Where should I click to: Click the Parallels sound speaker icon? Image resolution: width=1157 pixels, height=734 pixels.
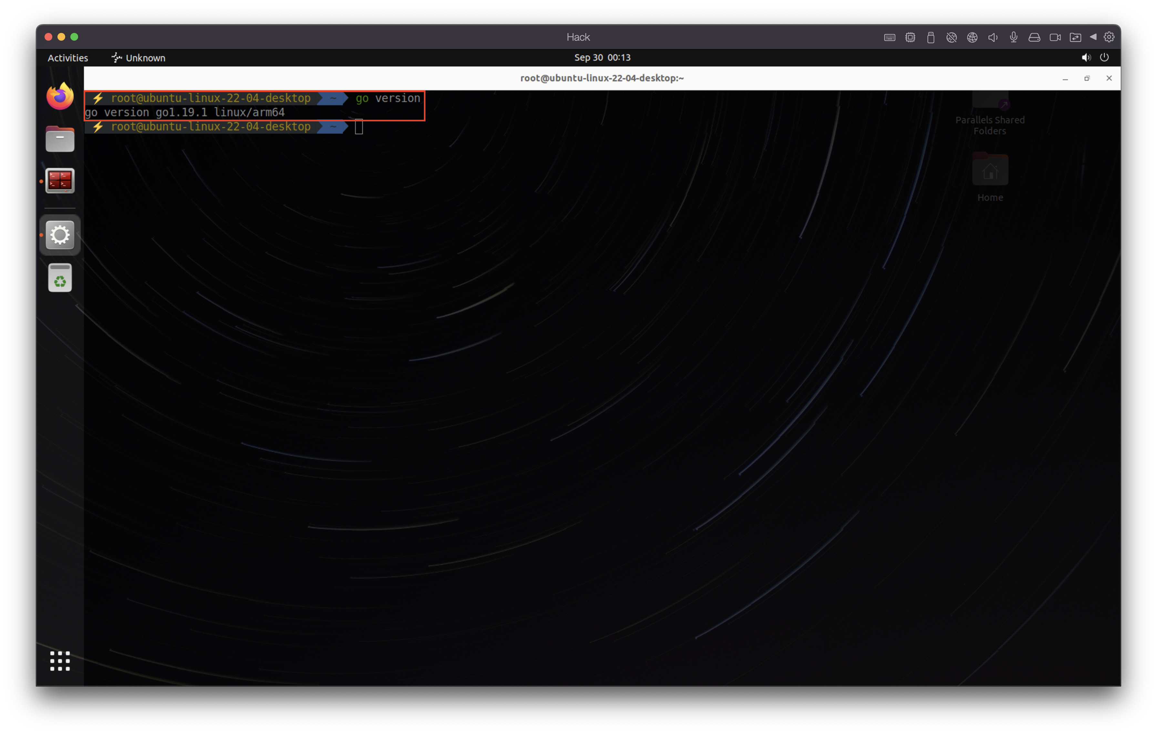point(993,37)
